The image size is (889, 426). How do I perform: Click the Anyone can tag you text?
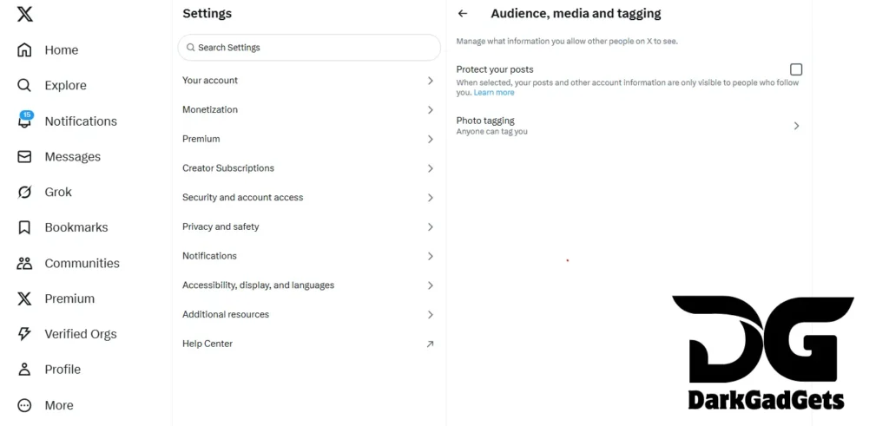[x=491, y=131]
